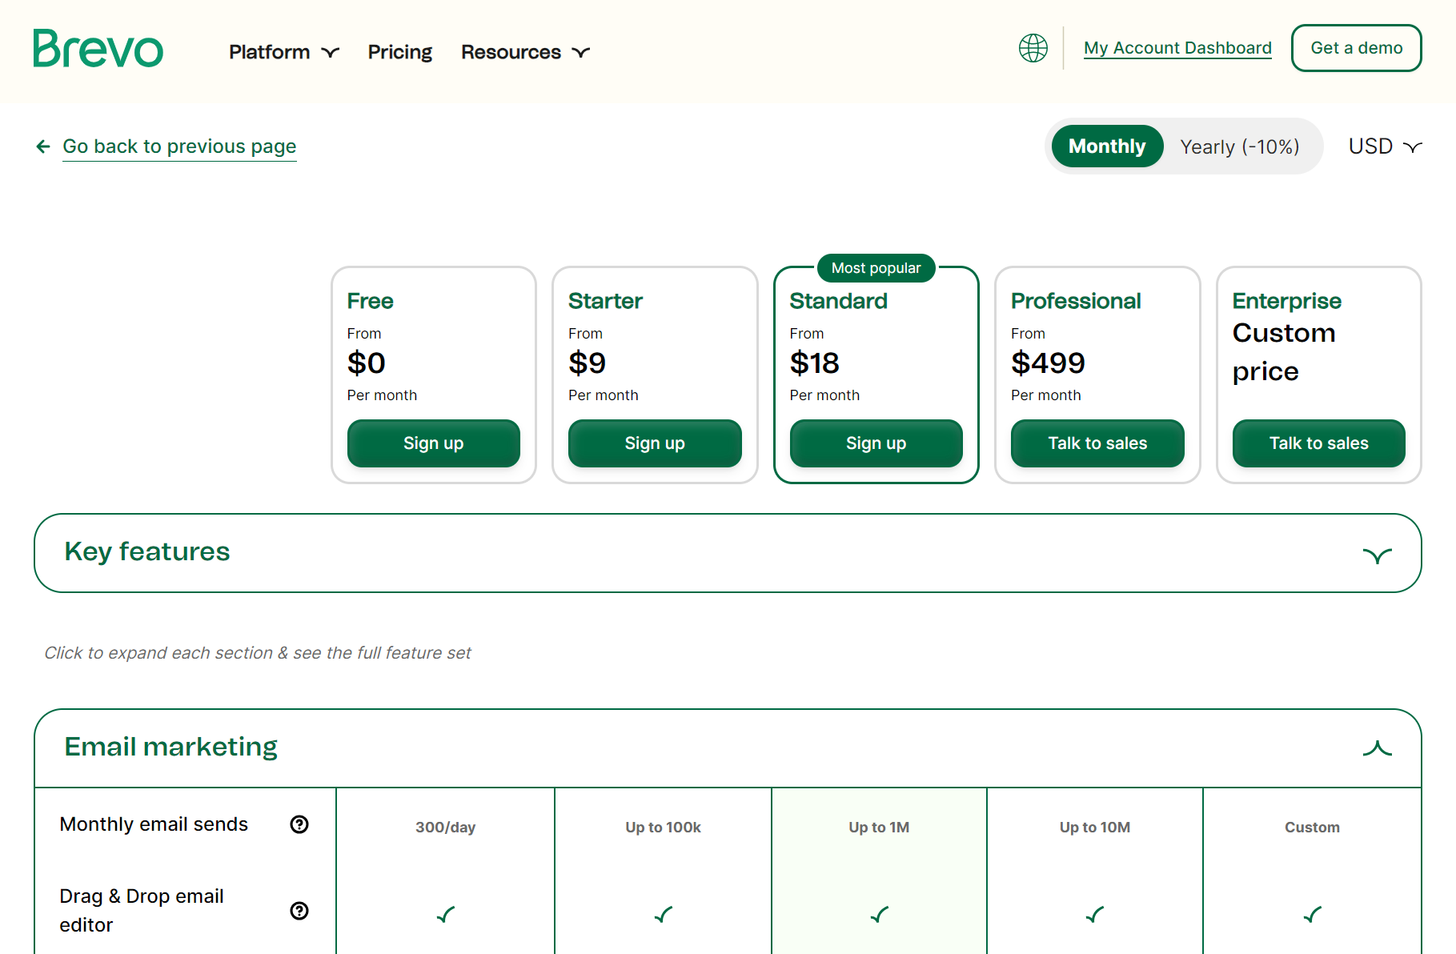The width and height of the screenshot is (1456, 954).
Task: Select the Monthly billing toggle
Action: tap(1107, 146)
